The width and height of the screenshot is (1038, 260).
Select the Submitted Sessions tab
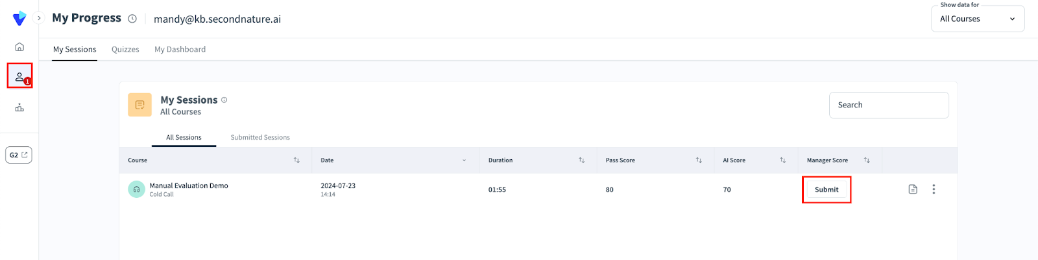point(260,137)
